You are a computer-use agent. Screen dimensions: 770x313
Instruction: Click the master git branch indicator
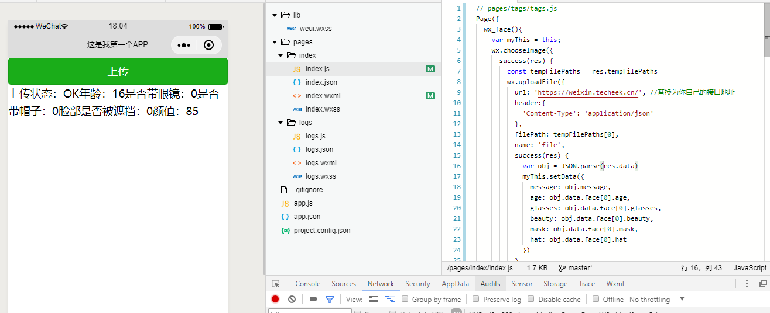(x=576, y=268)
